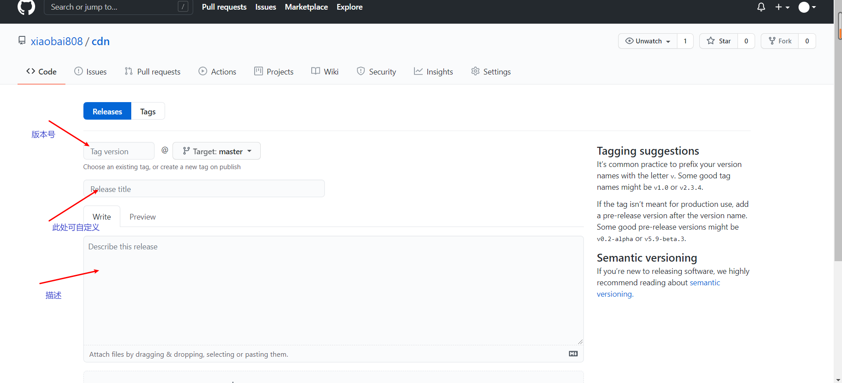The width and height of the screenshot is (842, 383).
Task: Focus the Tag version field
Action: pos(119,151)
